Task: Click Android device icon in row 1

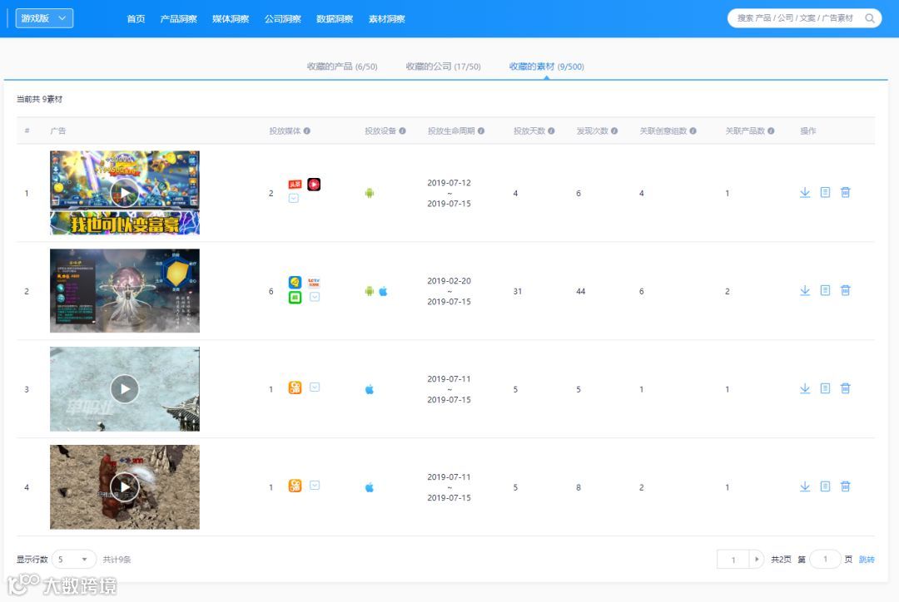Action: coord(370,193)
